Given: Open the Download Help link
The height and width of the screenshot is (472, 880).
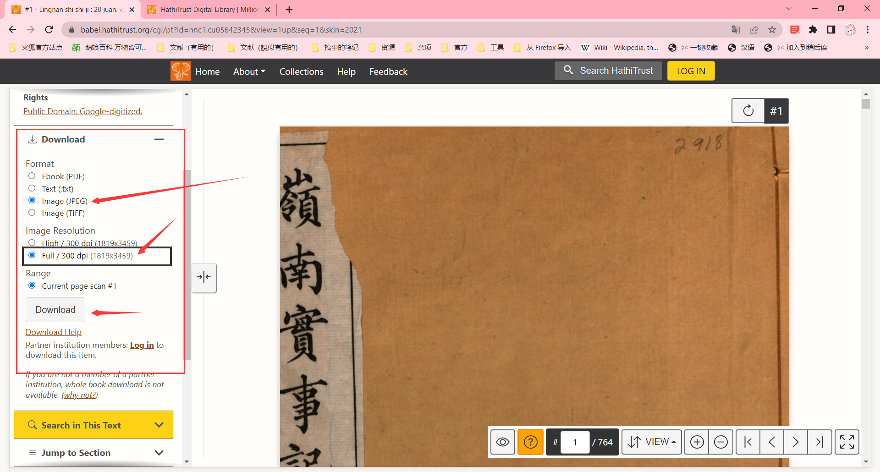Looking at the screenshot, I should coord(54,332).
